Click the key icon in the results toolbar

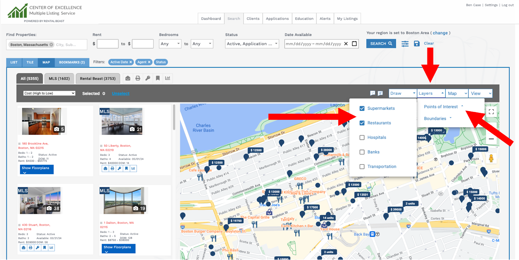(148, 78)
